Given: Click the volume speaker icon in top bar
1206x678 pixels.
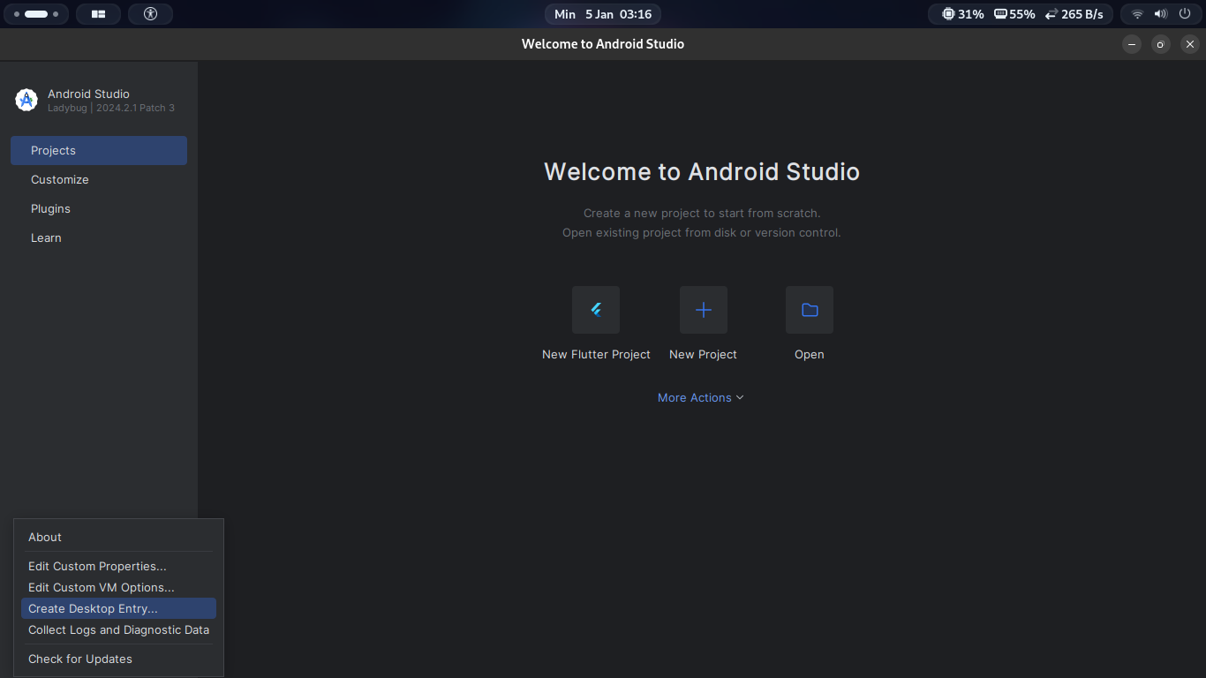Looking at the screenshot, I should (x=1160, y=14).
